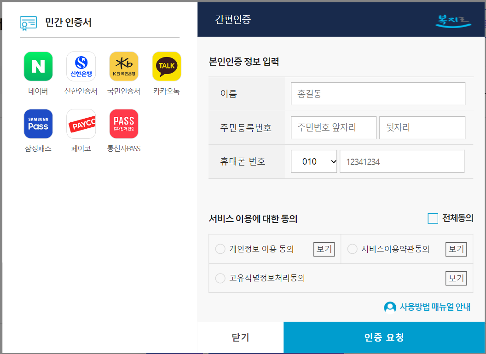The image size is (486, 354).
Task: Open the 010 phone prefix dropdown
Action: (314, 161)
